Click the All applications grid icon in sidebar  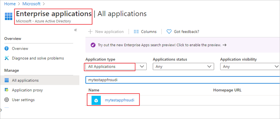point(7,80)
